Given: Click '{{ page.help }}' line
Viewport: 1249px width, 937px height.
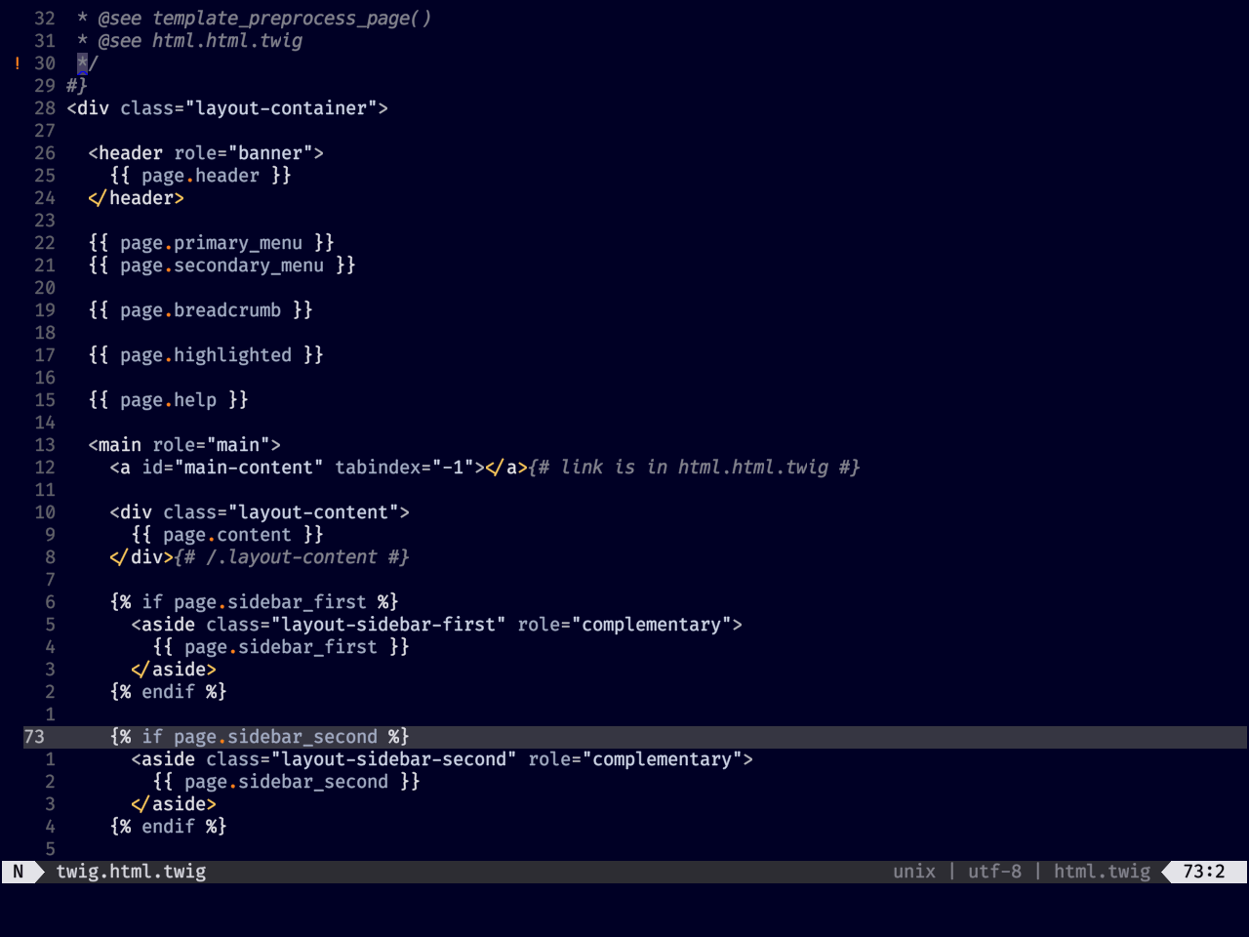Looking at the screenshot, I should 168,400.
